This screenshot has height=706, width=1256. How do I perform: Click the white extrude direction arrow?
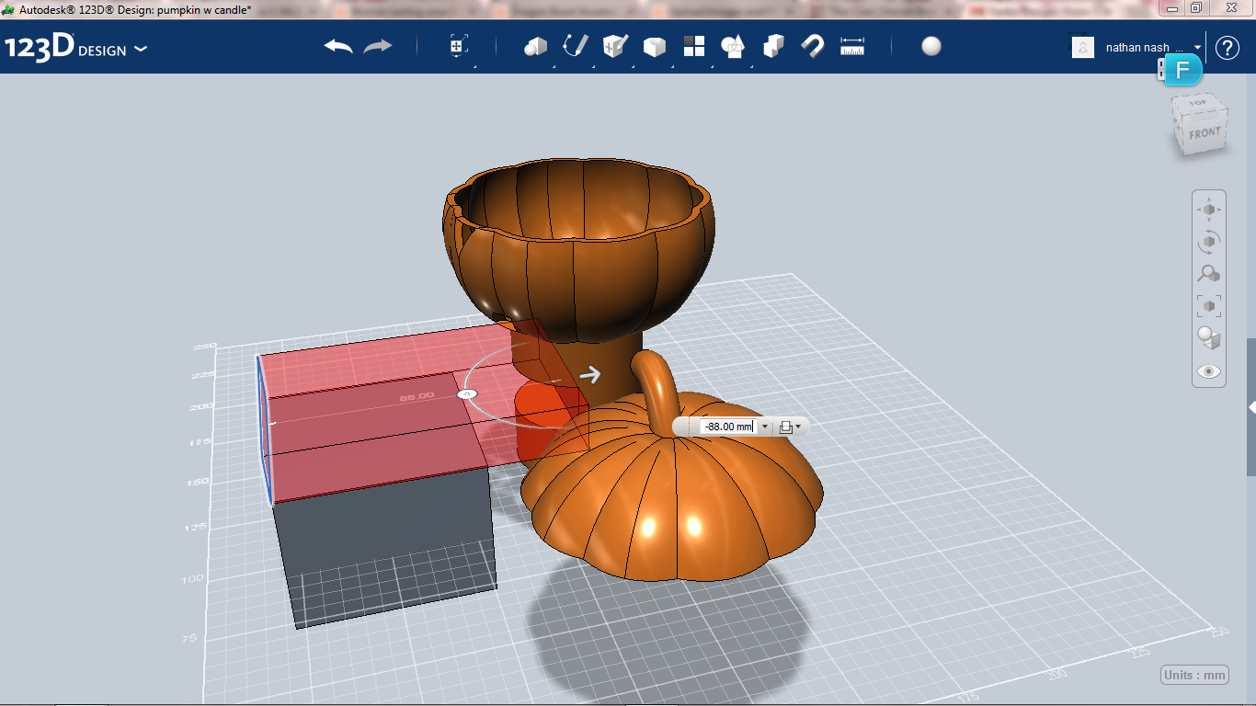[590, 374]
